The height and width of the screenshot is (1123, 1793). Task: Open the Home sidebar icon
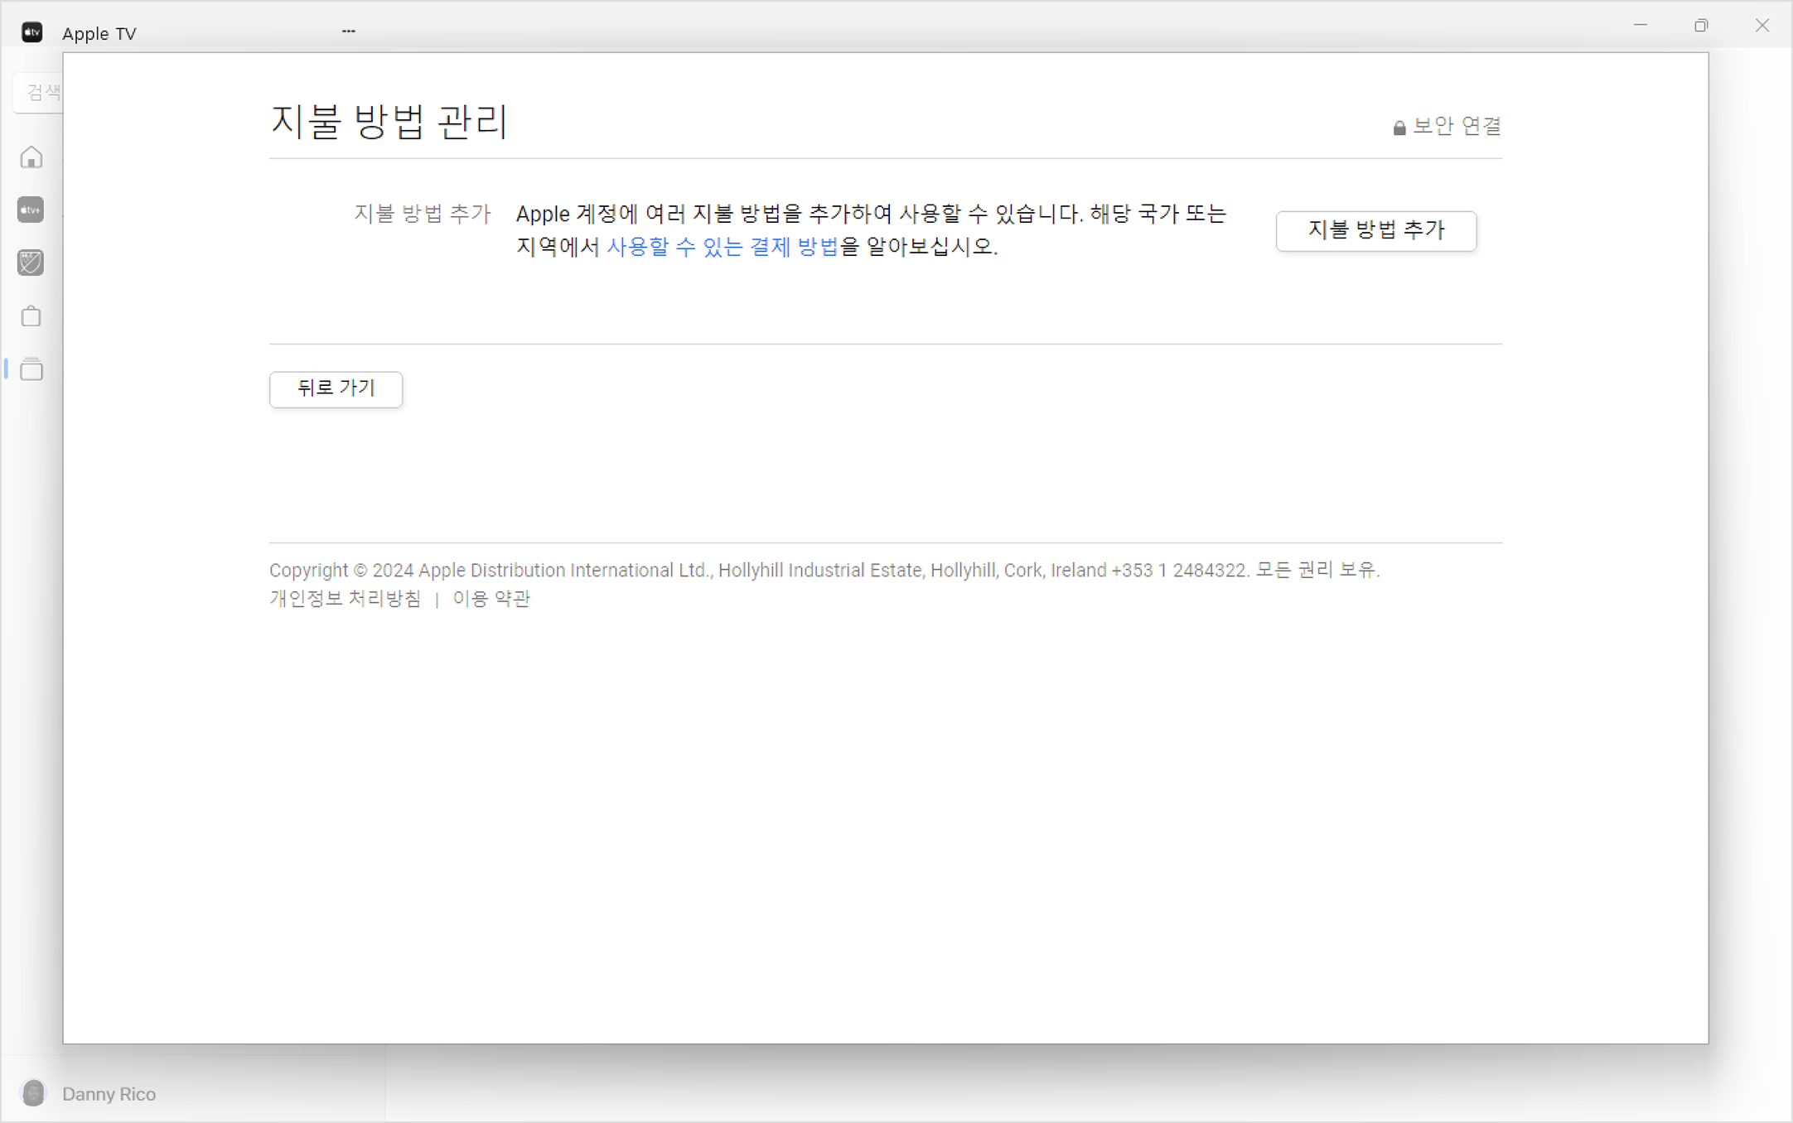click(x=31, y=157)
